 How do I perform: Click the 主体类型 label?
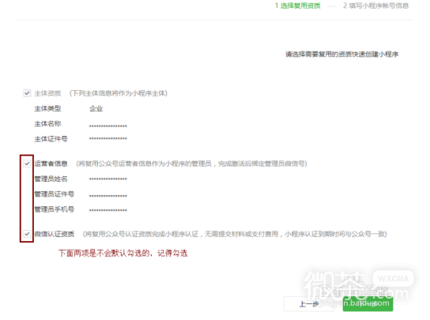(47, 108)
